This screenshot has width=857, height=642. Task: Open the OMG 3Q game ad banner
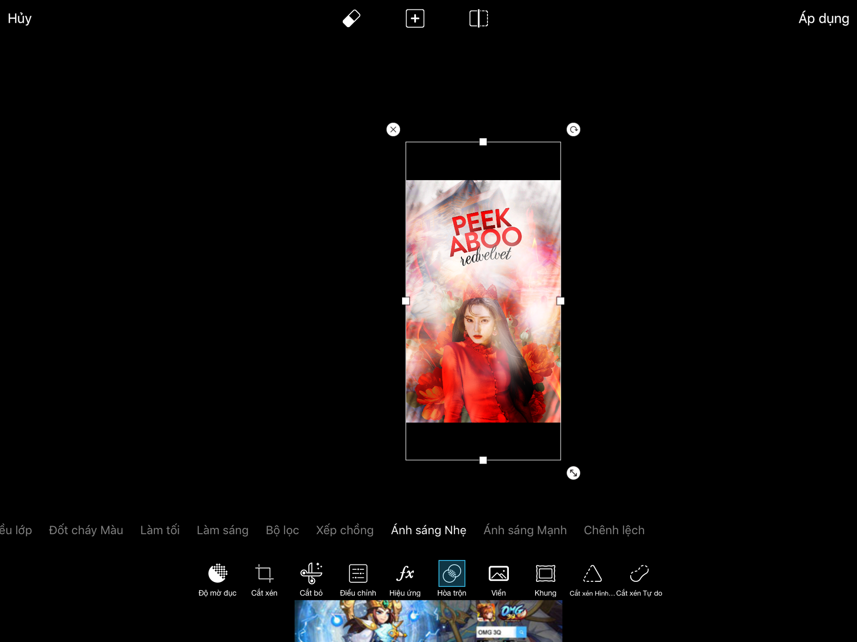(428, 621)
